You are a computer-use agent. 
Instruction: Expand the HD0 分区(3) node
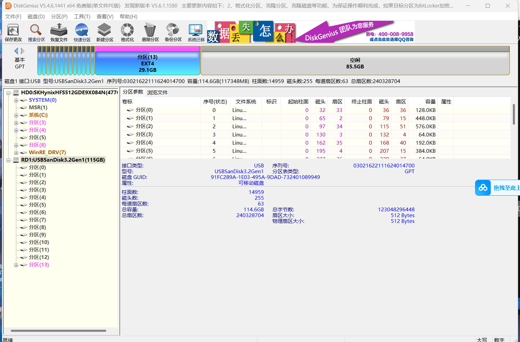click(16, 123)
